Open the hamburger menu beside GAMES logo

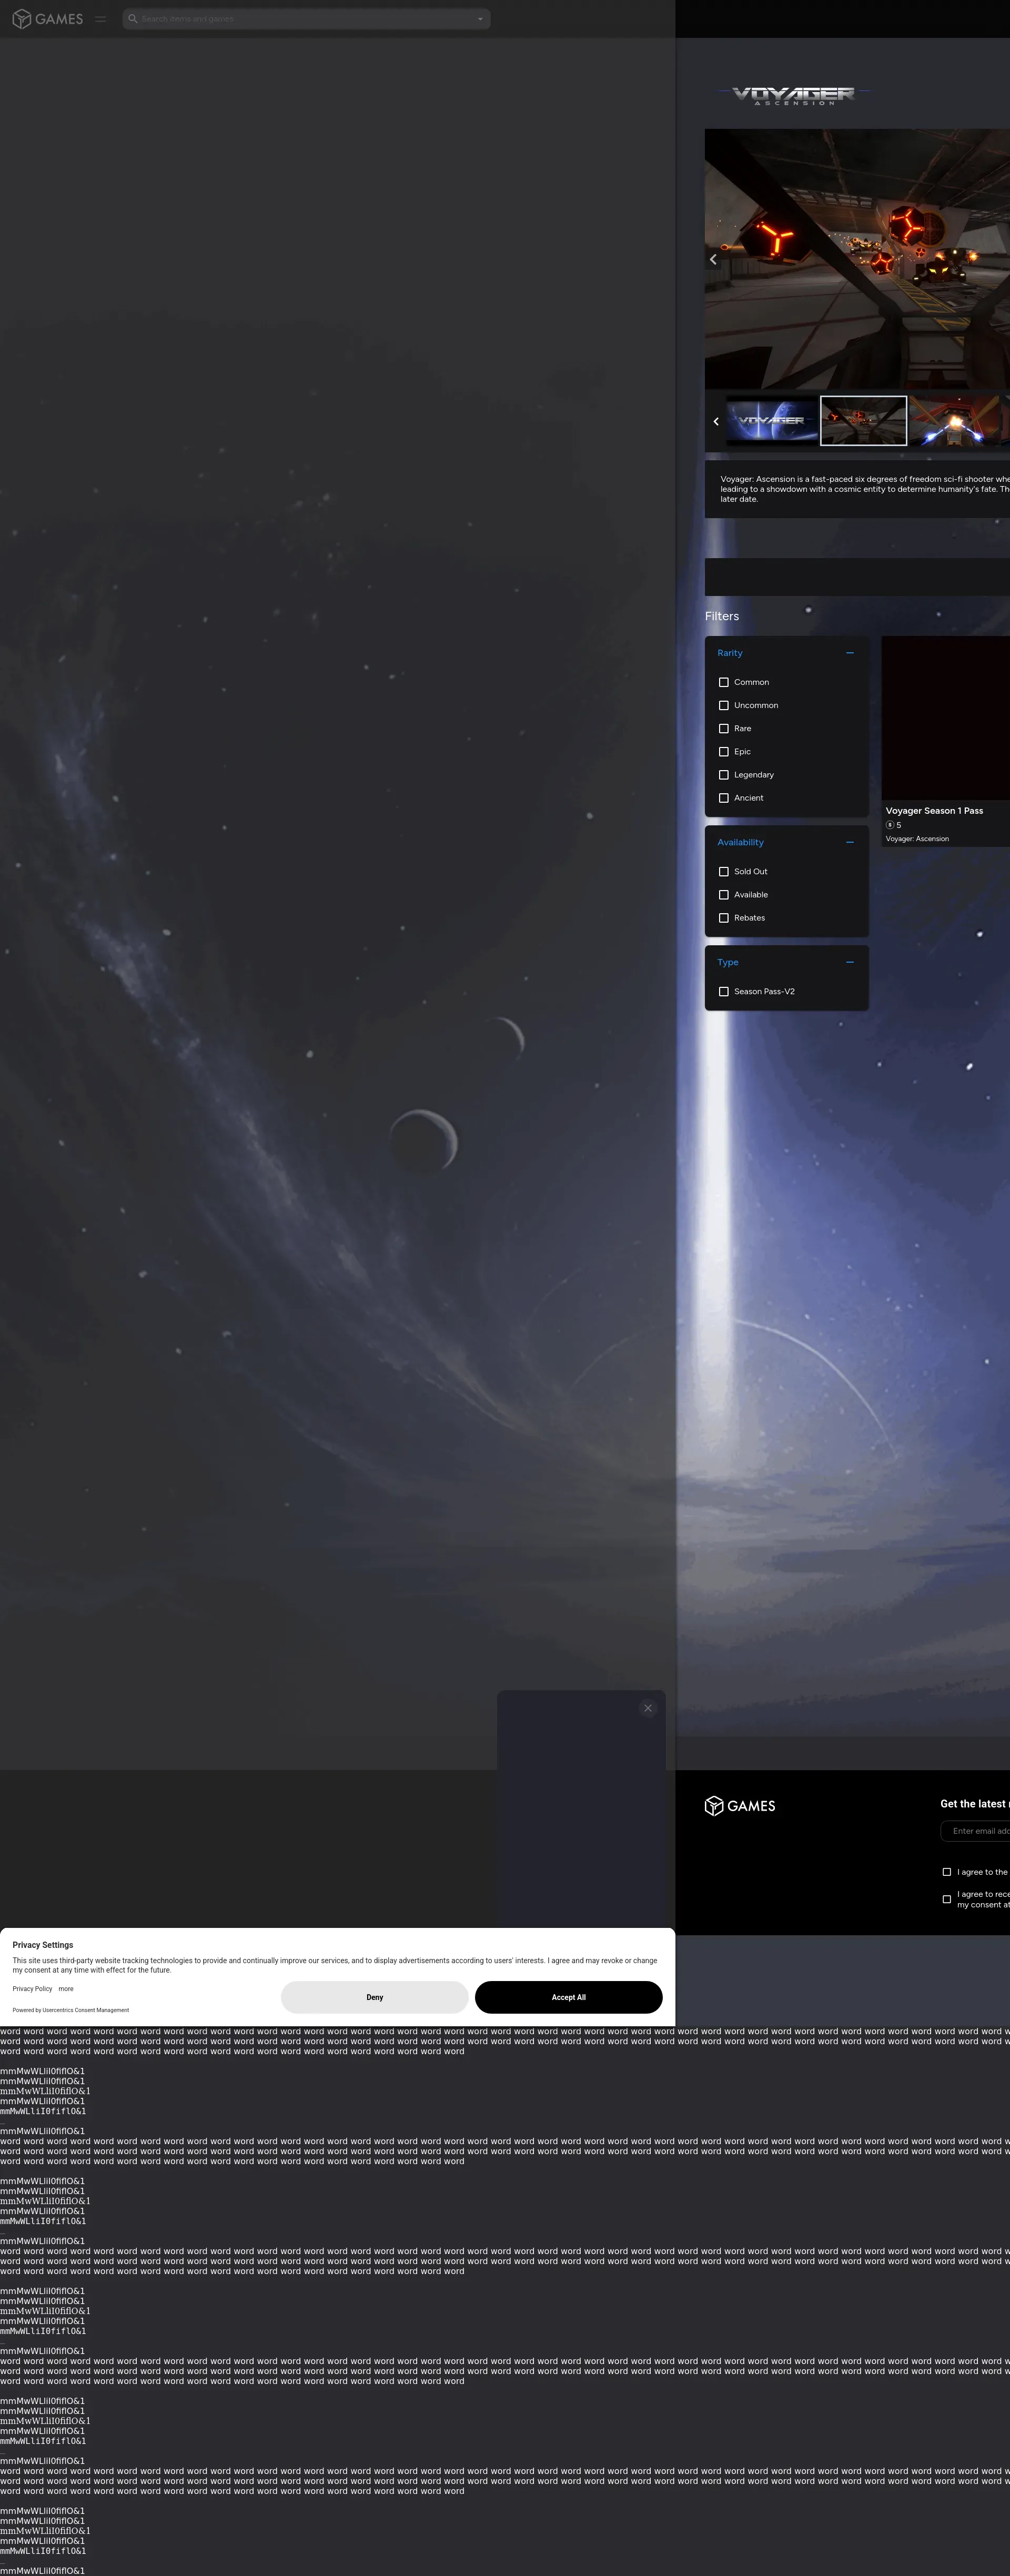coord(100,19)
